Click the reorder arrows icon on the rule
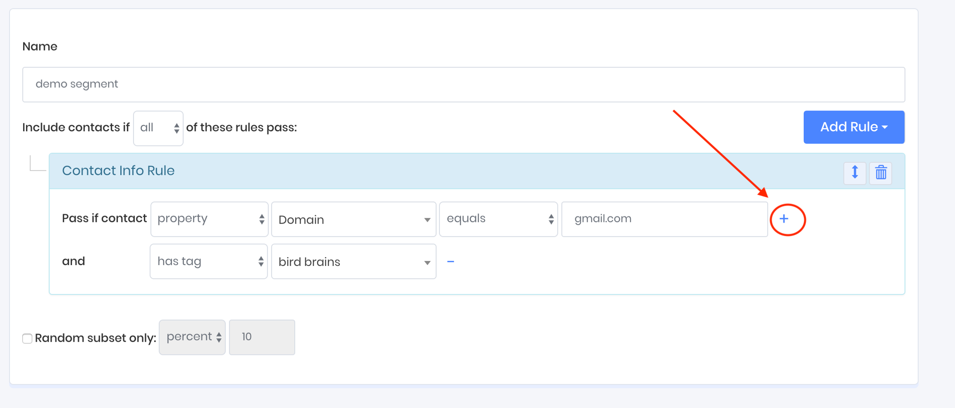The height and width of the screenshot is (408, 955). coord(855,172)
